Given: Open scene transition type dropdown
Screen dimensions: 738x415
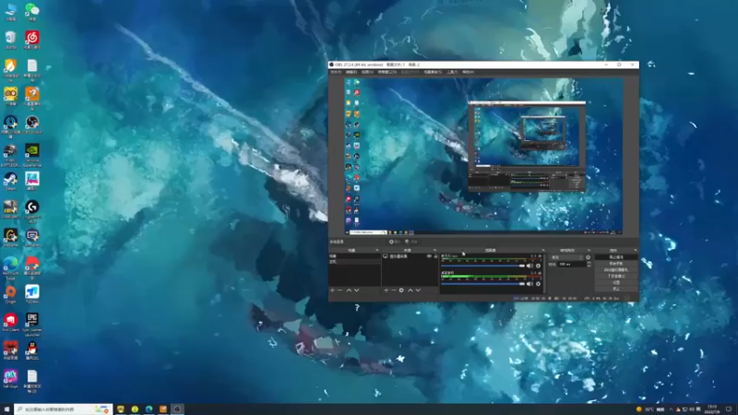Looking at the screenshot, I should coord(567,257).
